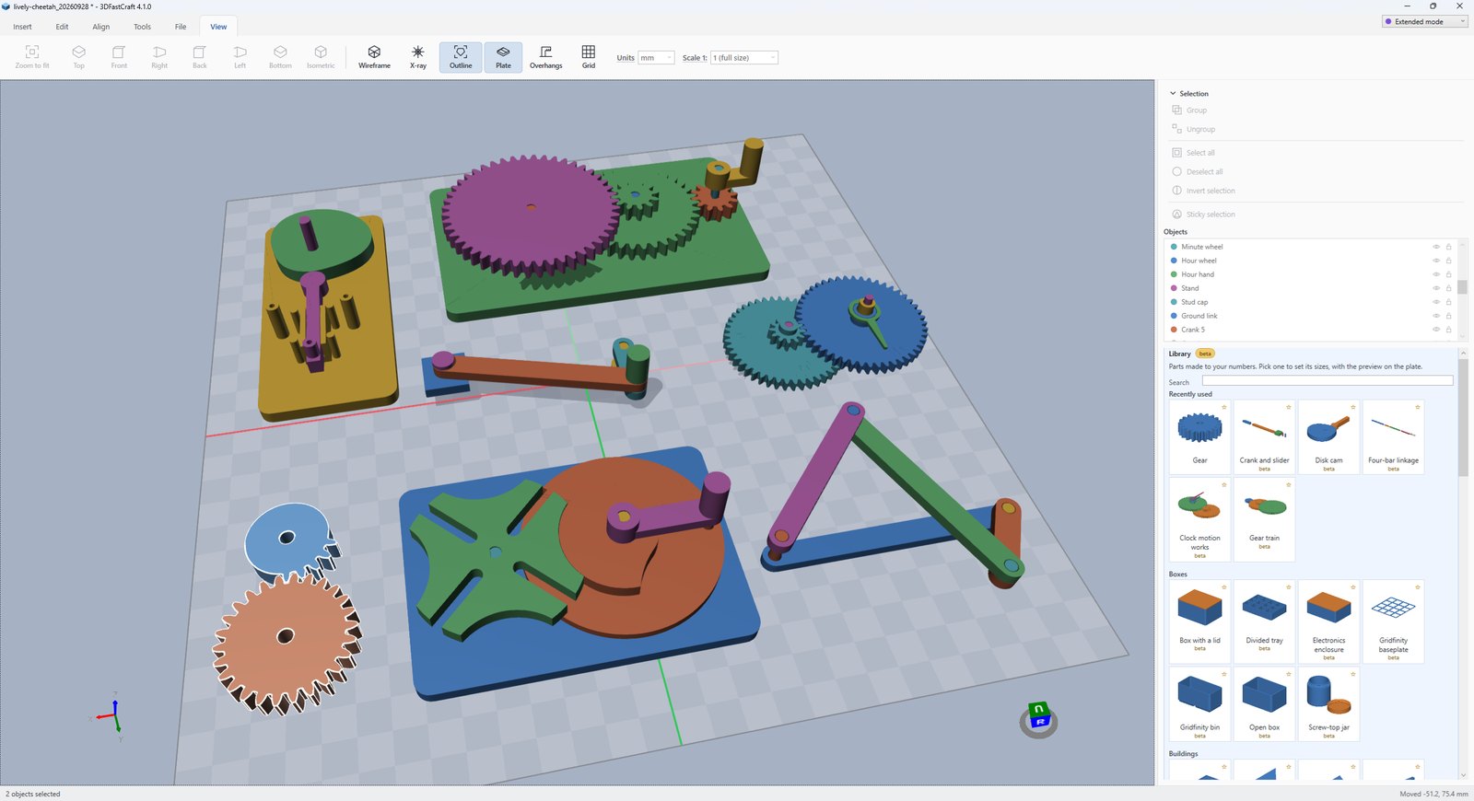Toggle the build Plate visibility

(x=503, y=57)
